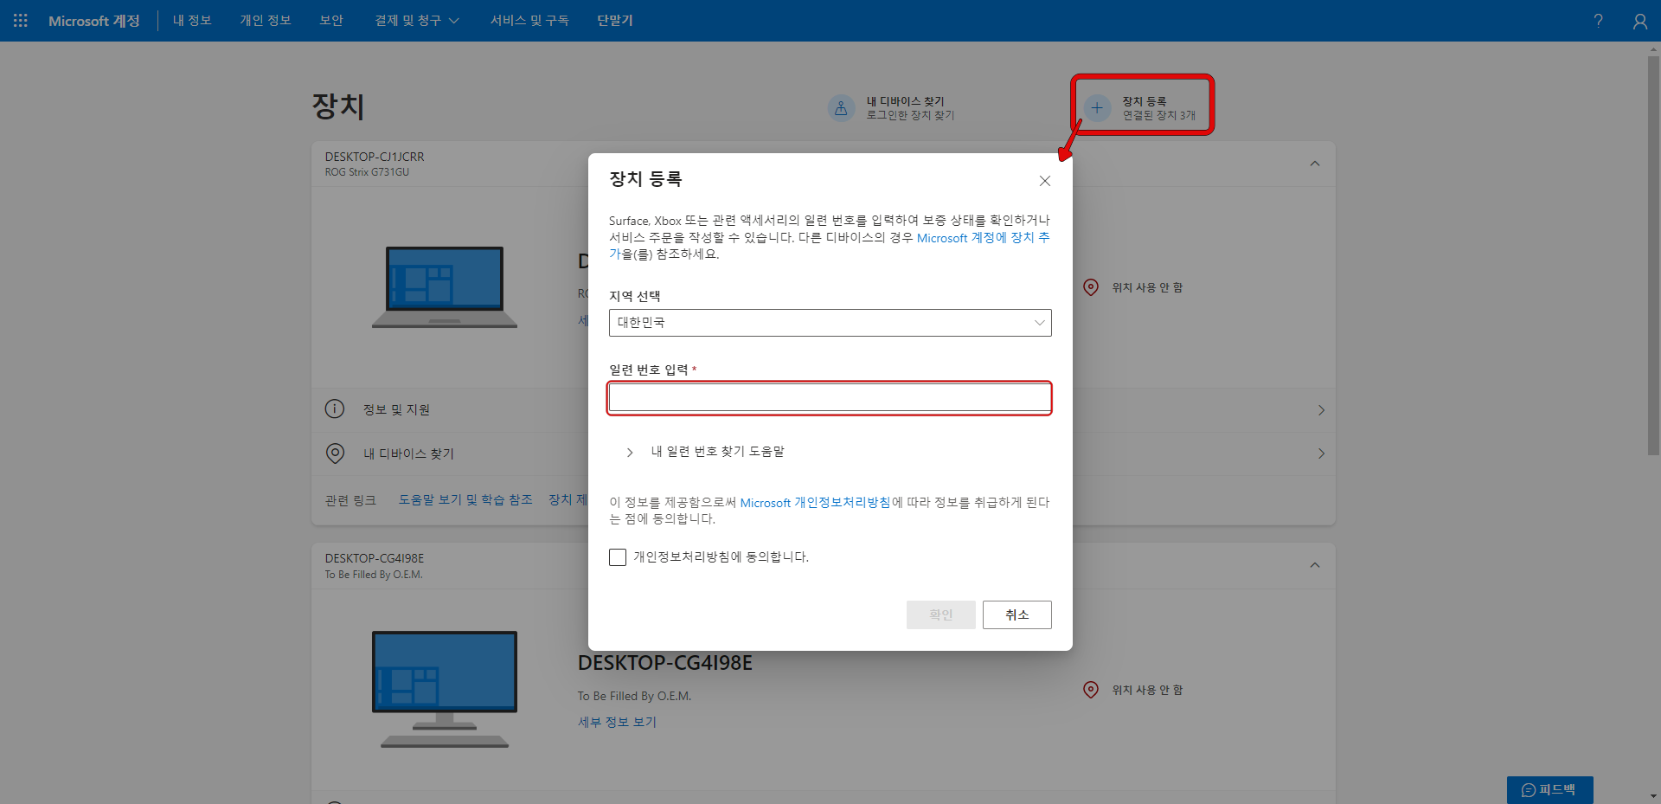Collapse the DESKTOP-CG4I98E device card
Image resolution: width=1661 pixels, height=804 pixels.
(x=1315, y=565)
